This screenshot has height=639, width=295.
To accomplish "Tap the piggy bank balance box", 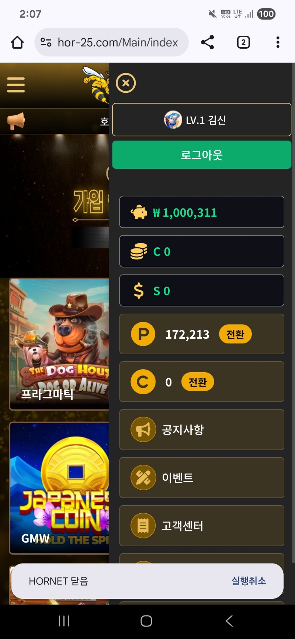I will [202, 212].
